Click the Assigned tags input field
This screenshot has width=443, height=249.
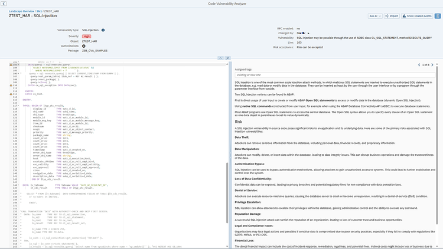[335, 75]
